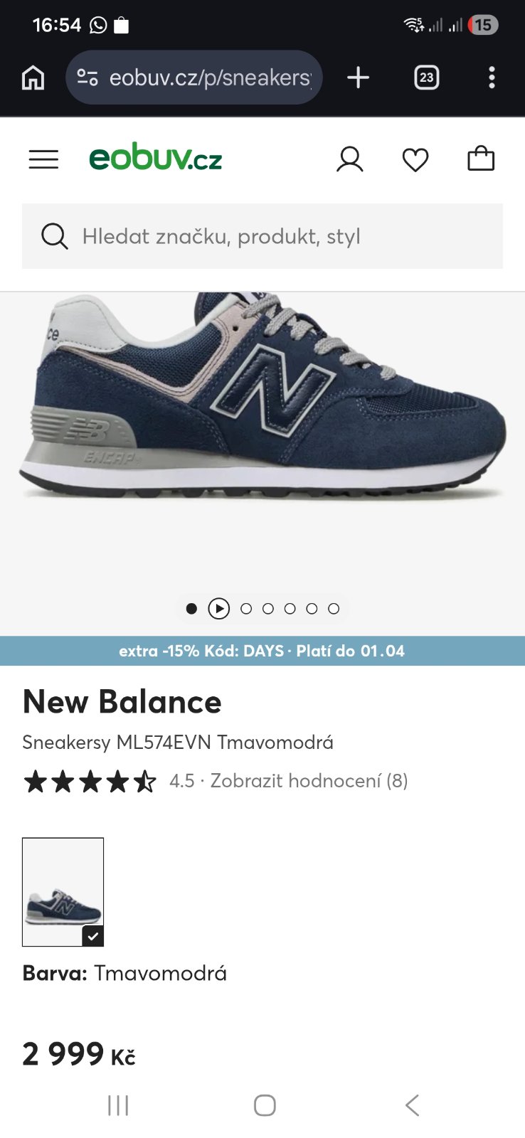This screenshot has height=1138, width=525.
Task: Select the first gallery pagination dot
Action: pyautogui.click(x=191, y=609)
